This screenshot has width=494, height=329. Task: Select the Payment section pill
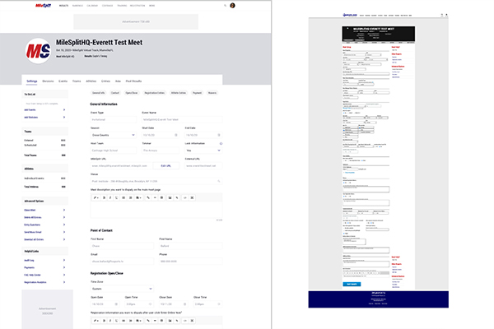coord(196,93)
